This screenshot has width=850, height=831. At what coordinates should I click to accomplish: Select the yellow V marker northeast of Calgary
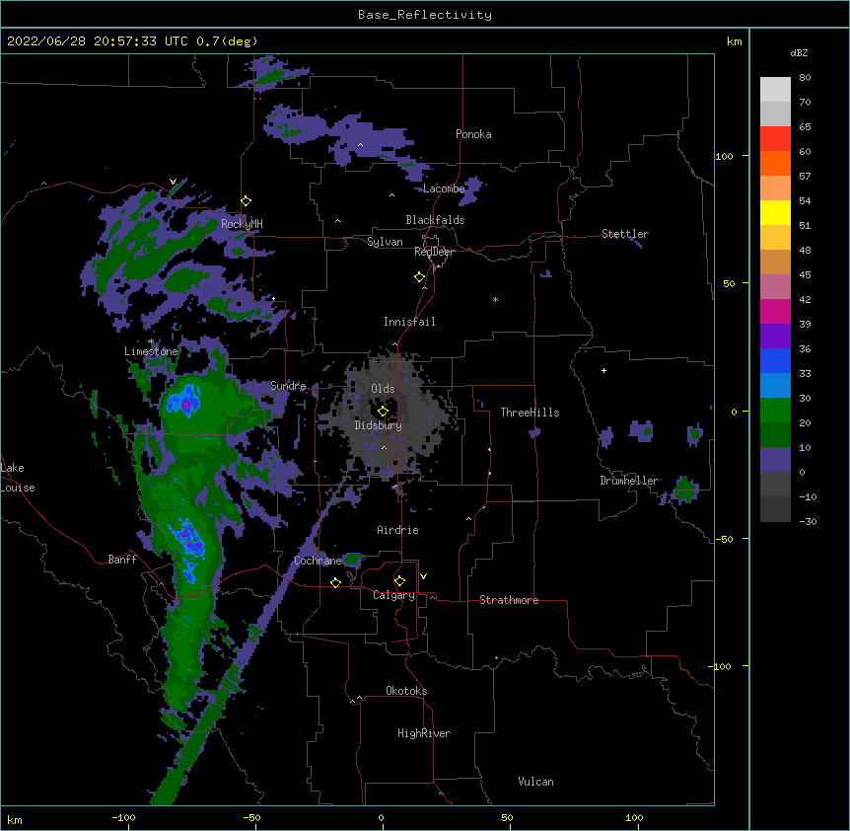[x=423, y=576]
